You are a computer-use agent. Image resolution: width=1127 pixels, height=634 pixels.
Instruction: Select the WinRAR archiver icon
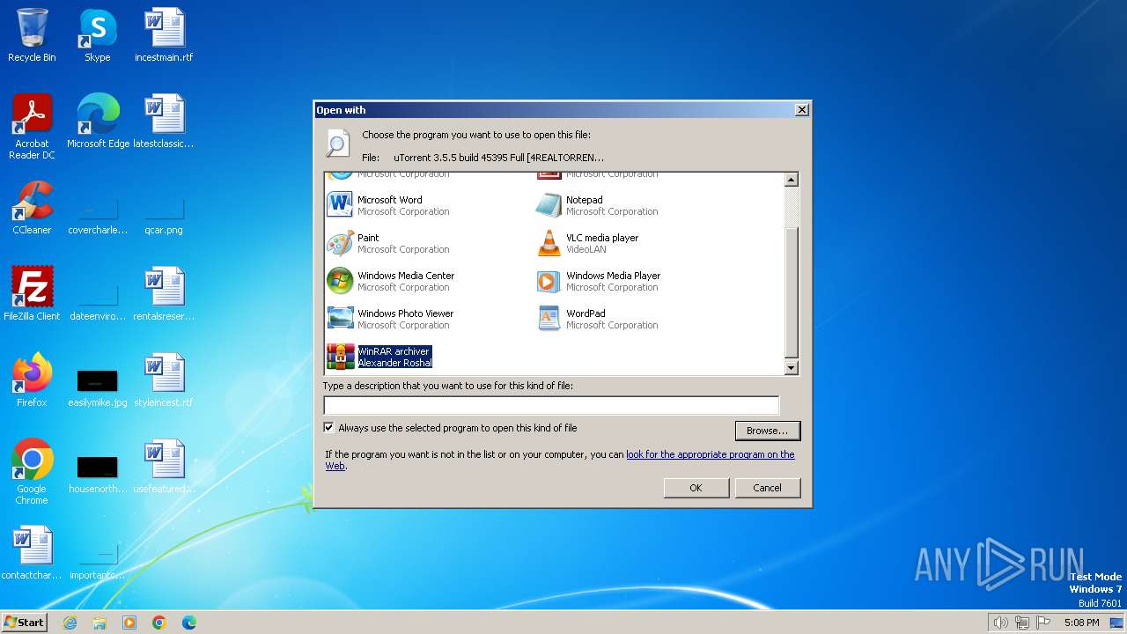(340, 357)
